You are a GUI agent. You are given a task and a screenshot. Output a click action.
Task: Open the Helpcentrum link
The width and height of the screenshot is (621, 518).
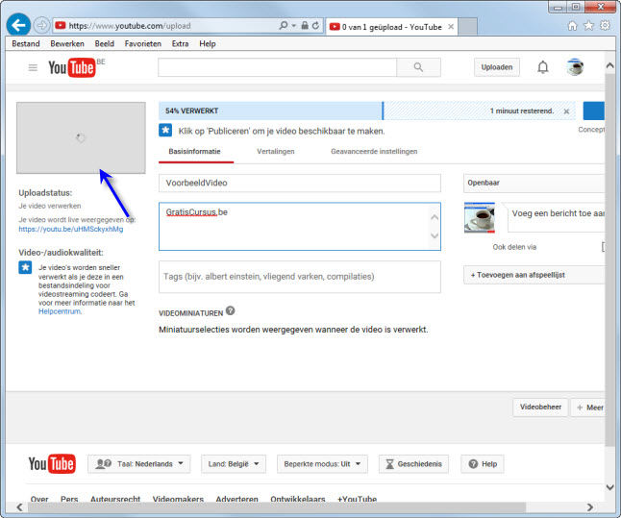tap(60, 311)
